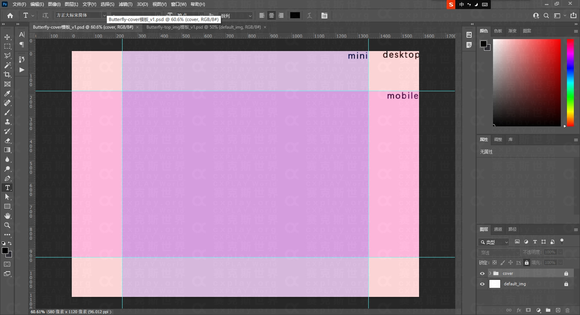Image resolution: width=580 pixels, height=315 pixels.
Task: Delete layer with trash icon
Action: click(x=567, y=310)
